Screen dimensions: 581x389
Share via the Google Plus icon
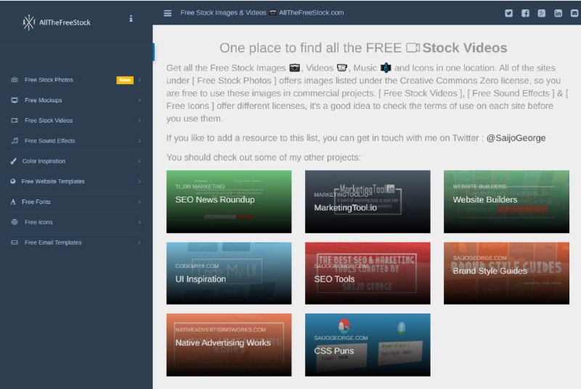pyautogui.click(x=541, y=13)
